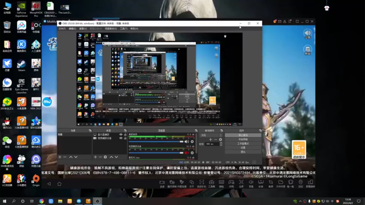The height and width of the screenshot is (205, 365).
Task: Add a new scene with the plus button in OBS
Action: pyautogui.click(x=60, y=157)
